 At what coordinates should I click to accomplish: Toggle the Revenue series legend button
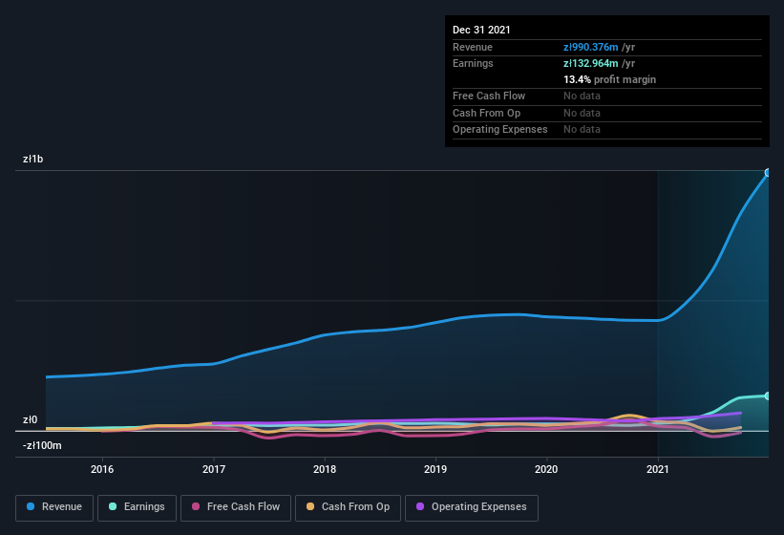tap(54, 507)
